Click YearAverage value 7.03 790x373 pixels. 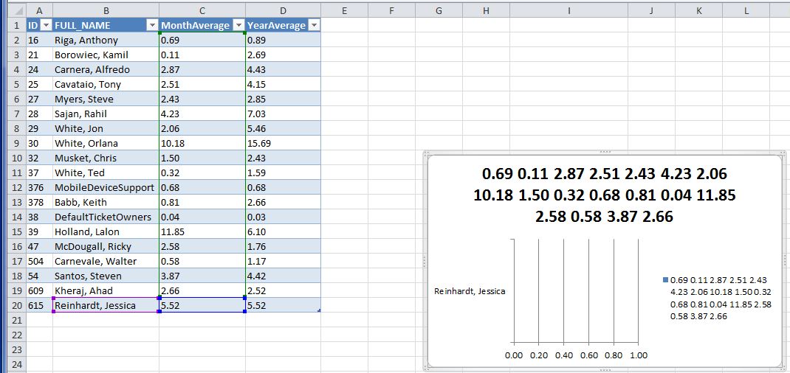284,114
